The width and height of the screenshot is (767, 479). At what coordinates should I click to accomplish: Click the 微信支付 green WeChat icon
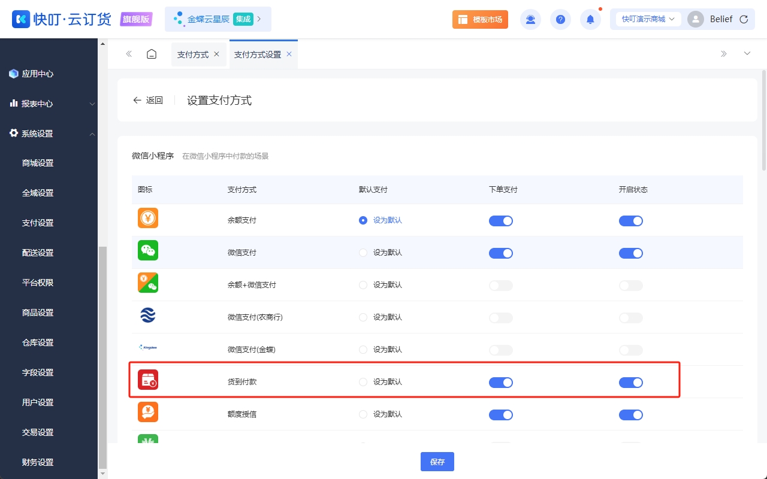148,250
